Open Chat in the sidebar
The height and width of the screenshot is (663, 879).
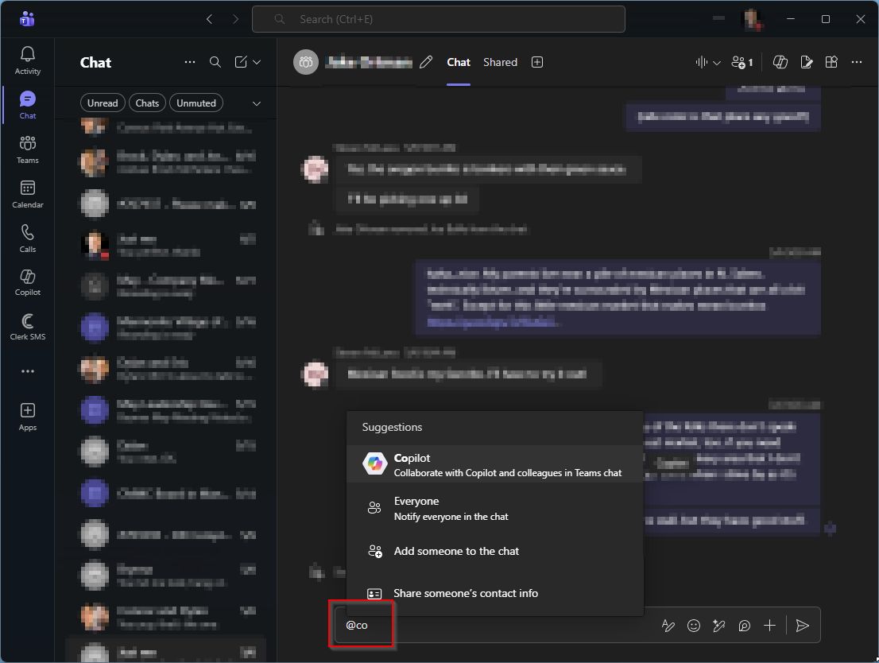[28, 105]
